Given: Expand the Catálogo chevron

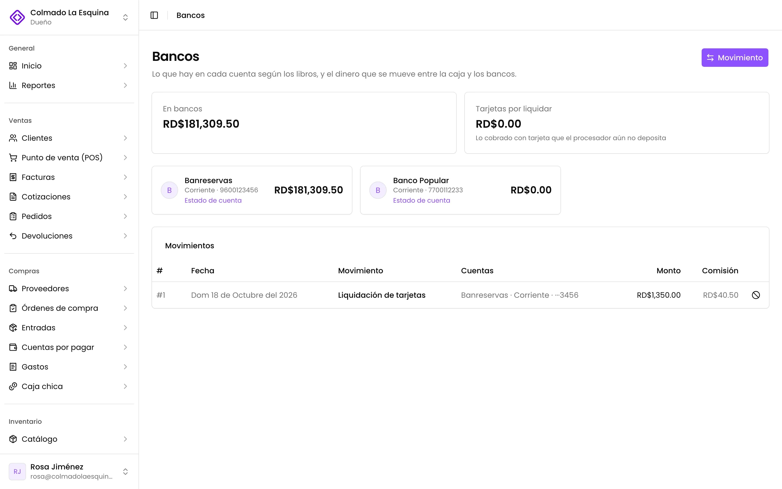Looking at the screenshot, I should click(x=125, y=439).
